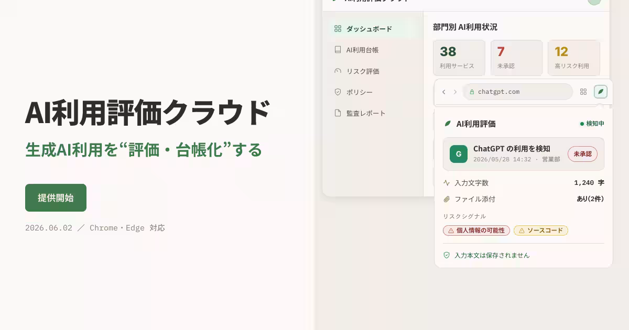Click the leaf icon beside AI利用評価 popup title
Image resolution: width=629 pixels, height=330 pixels.
pos(448,124)
